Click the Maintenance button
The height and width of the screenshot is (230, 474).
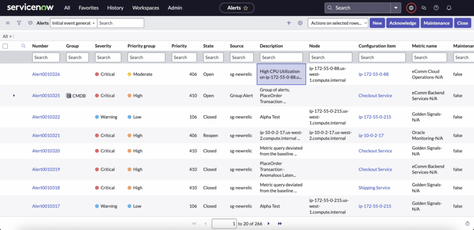click(437, 23)
